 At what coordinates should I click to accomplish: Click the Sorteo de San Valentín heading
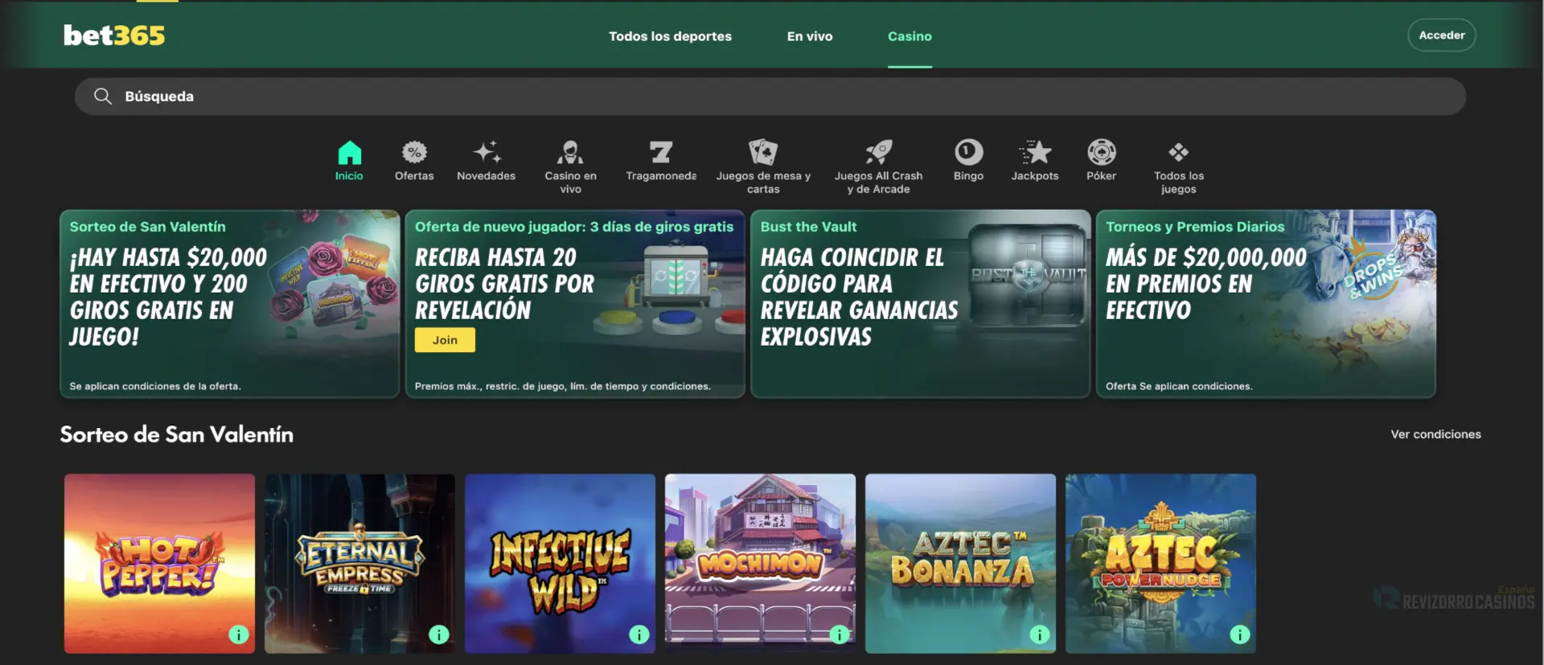[x=177, y=434]
